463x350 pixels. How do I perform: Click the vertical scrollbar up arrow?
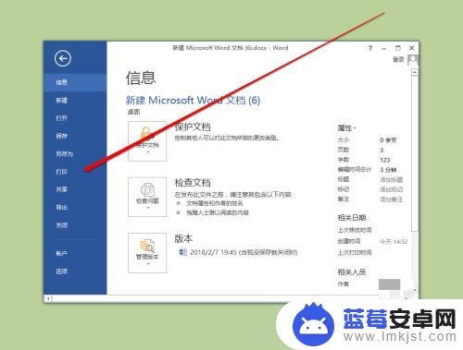[415, 72]
